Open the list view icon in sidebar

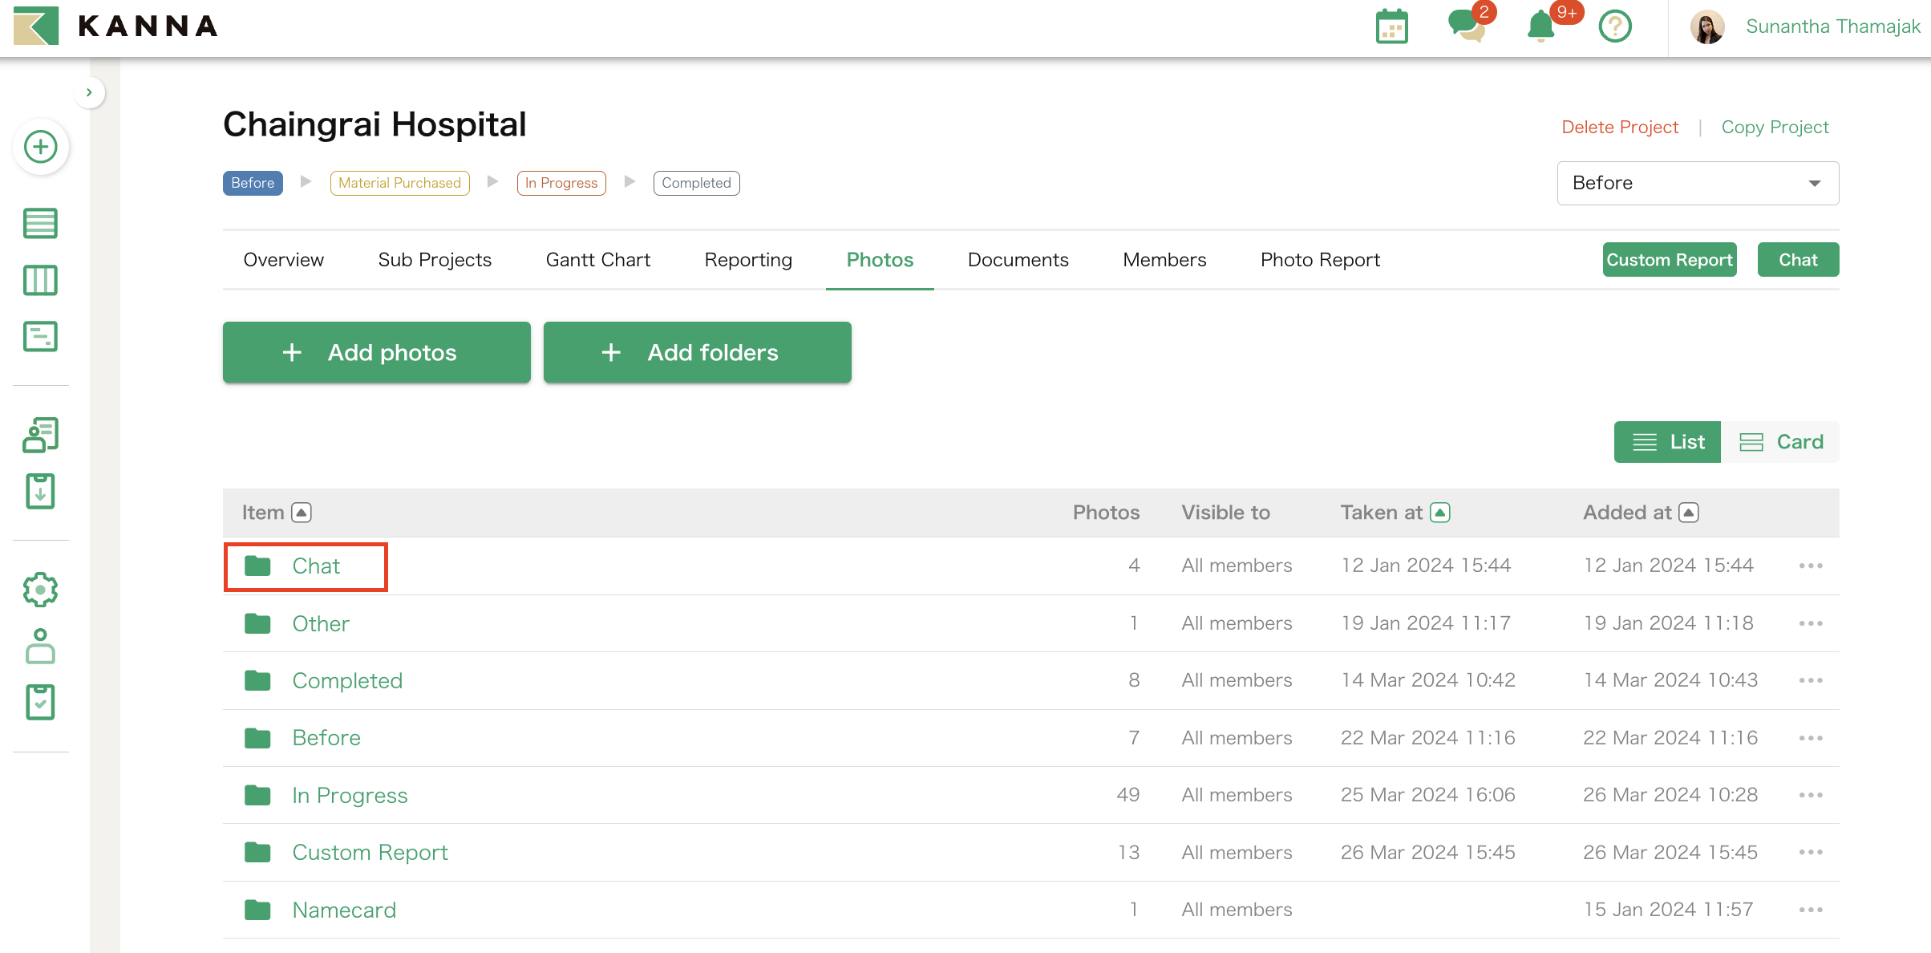coord(40,223)
